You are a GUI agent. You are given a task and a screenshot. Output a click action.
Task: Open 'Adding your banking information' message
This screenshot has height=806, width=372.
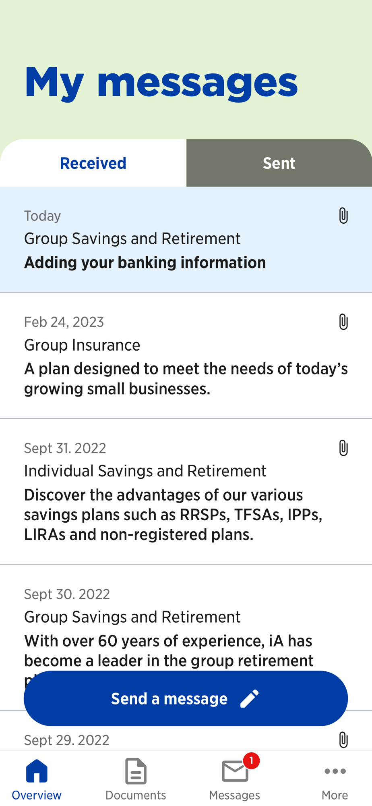(145, 262)
